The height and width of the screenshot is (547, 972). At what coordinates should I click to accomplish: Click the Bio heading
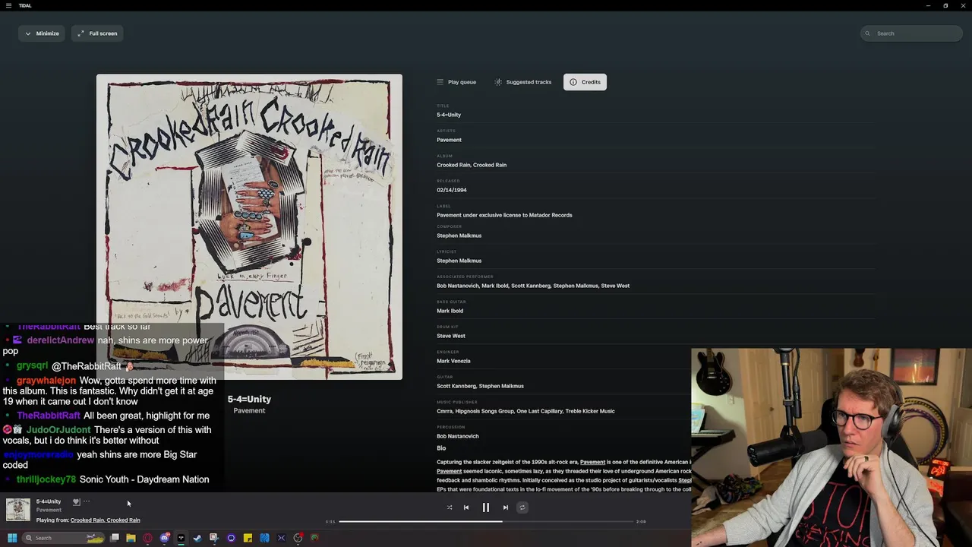(441, 448)
